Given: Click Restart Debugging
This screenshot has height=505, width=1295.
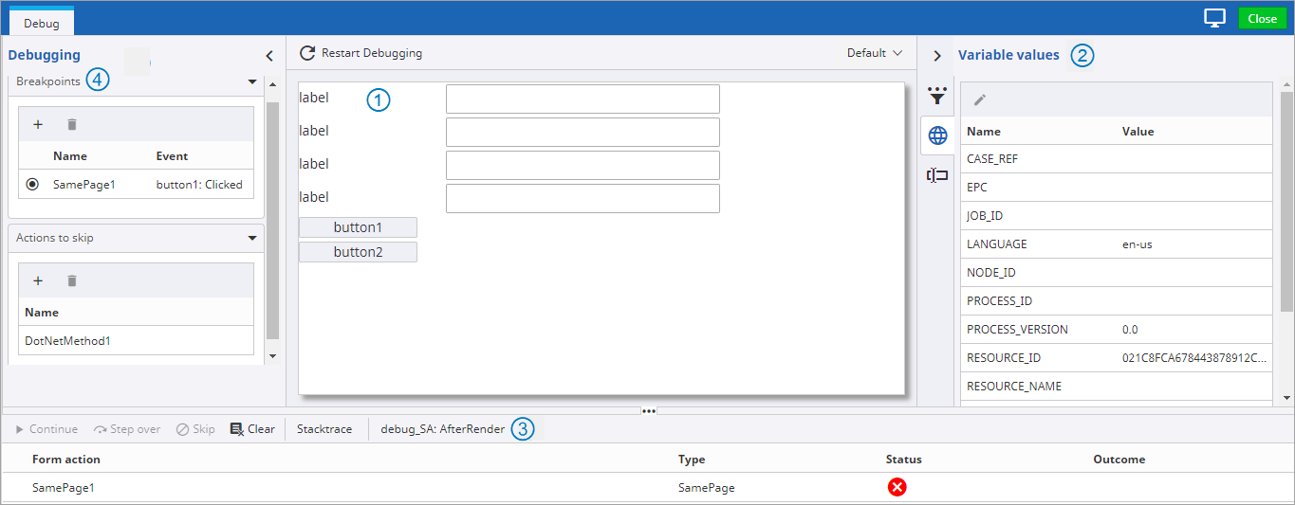Looking at the screenshot, I should click(361, 53).
